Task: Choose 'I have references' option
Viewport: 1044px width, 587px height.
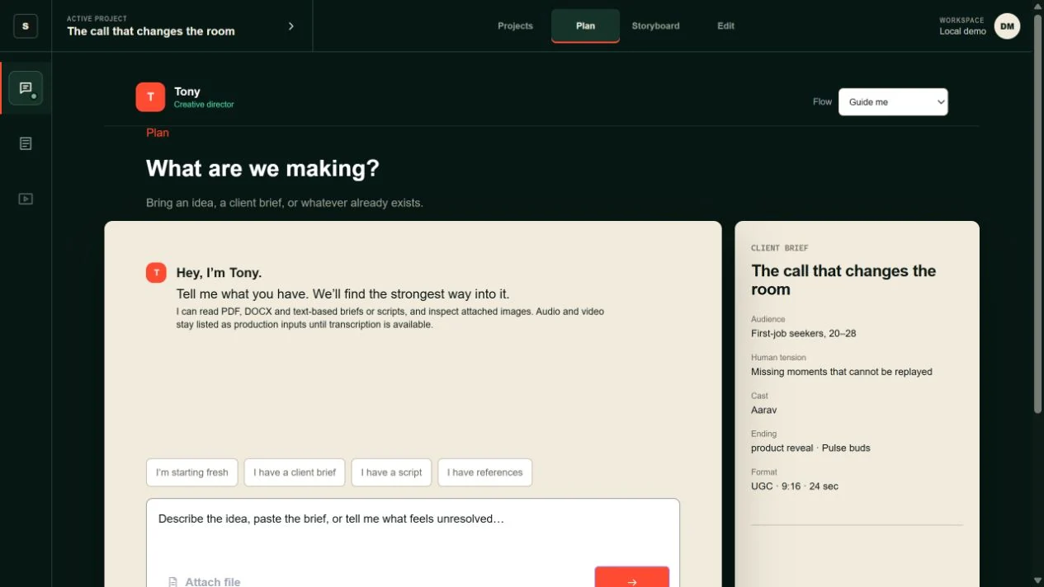Action: [485, 472]
